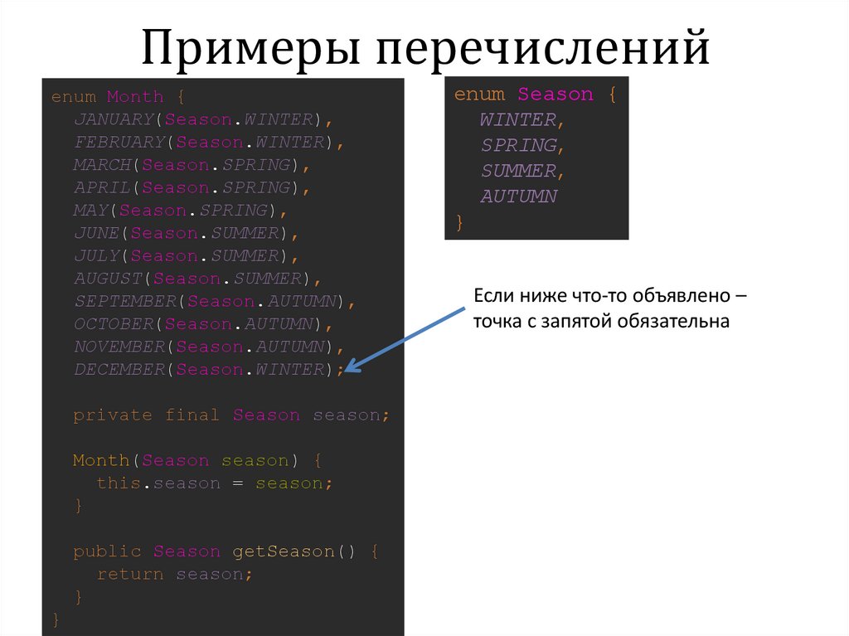This screenshot has height=636, width=849.
Task: Click the AUGUST(Season.SUMMER) line
Action: (197, 279)
